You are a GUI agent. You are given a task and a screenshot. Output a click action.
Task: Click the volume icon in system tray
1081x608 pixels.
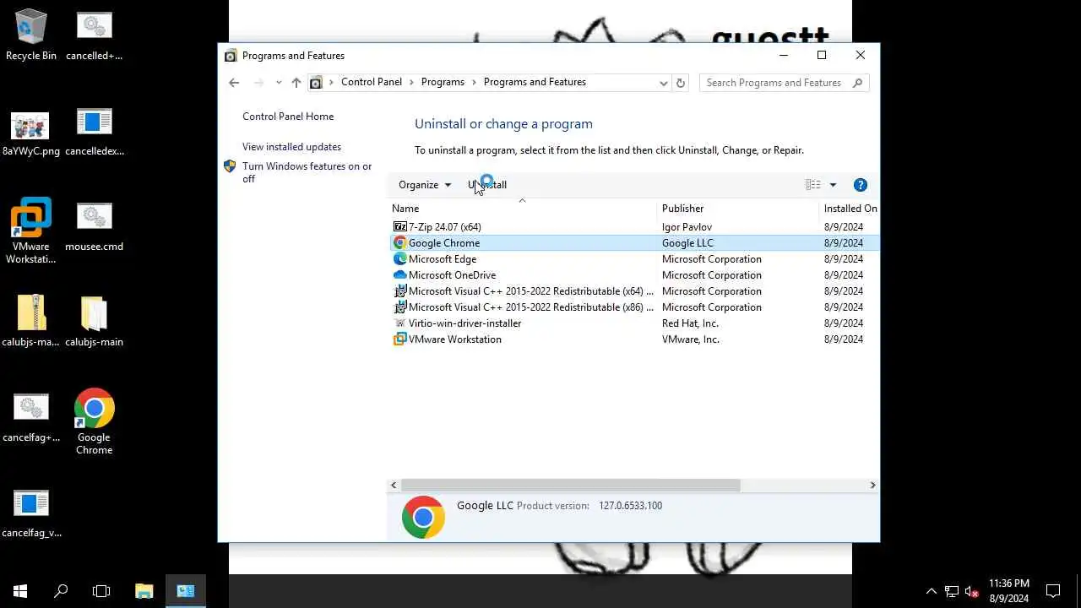[x=971, y=591]
